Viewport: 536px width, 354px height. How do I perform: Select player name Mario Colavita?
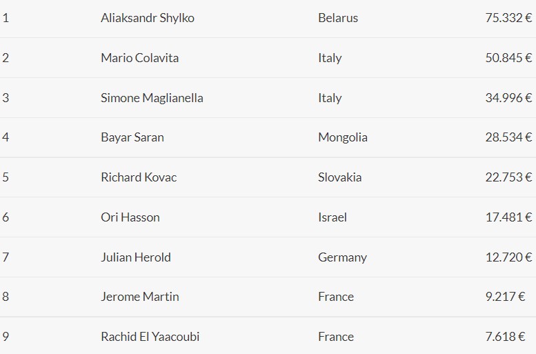(139, 58)
